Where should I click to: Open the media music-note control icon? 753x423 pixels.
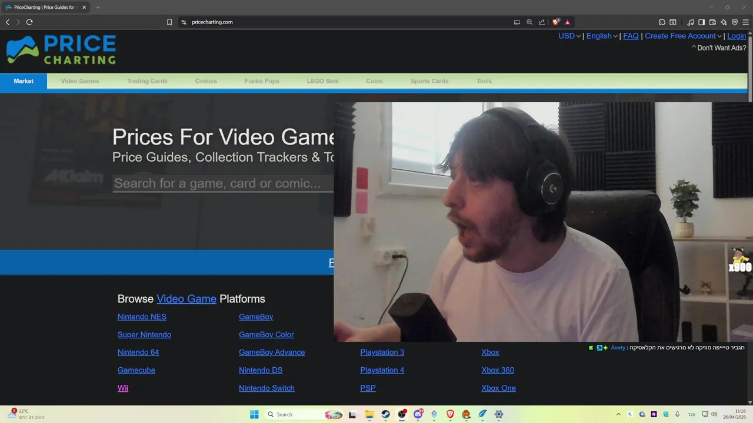[x=691, y=22]
